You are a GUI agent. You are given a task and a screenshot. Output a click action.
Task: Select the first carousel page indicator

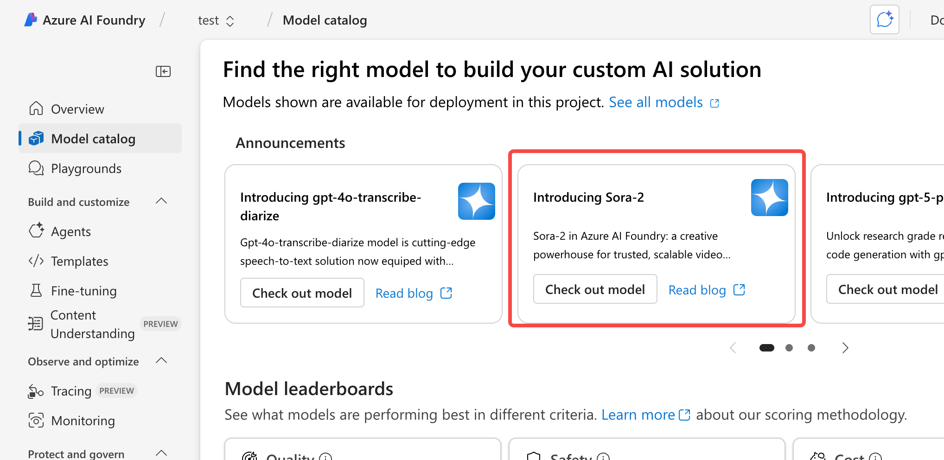(766, 348)
